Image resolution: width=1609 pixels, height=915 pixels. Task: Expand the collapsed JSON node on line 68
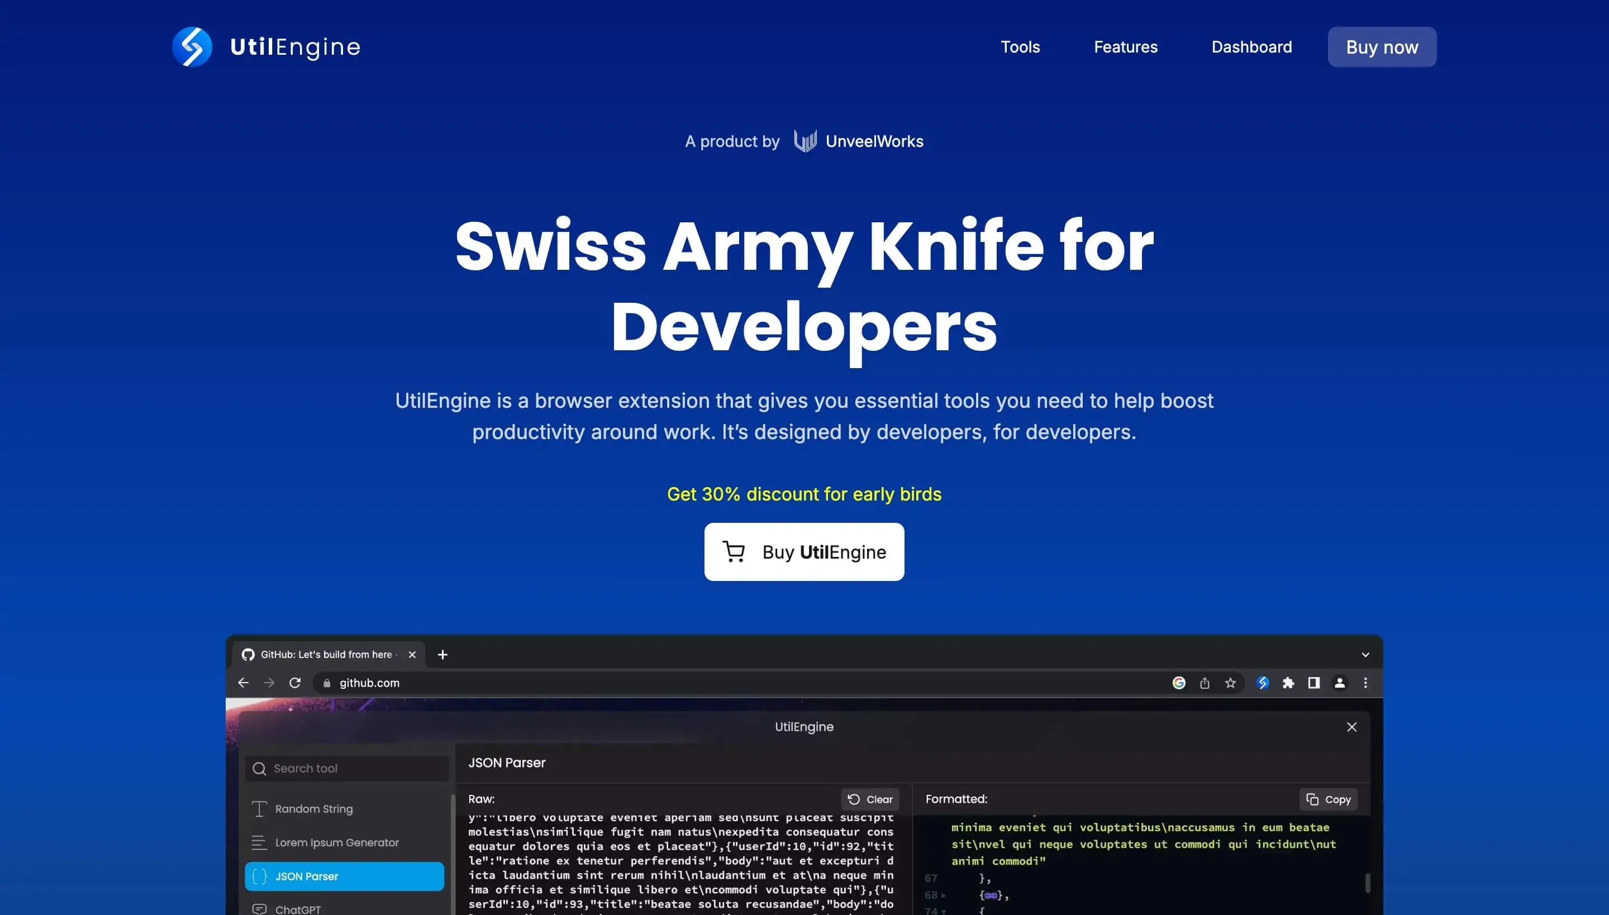(x=944, y=895)
